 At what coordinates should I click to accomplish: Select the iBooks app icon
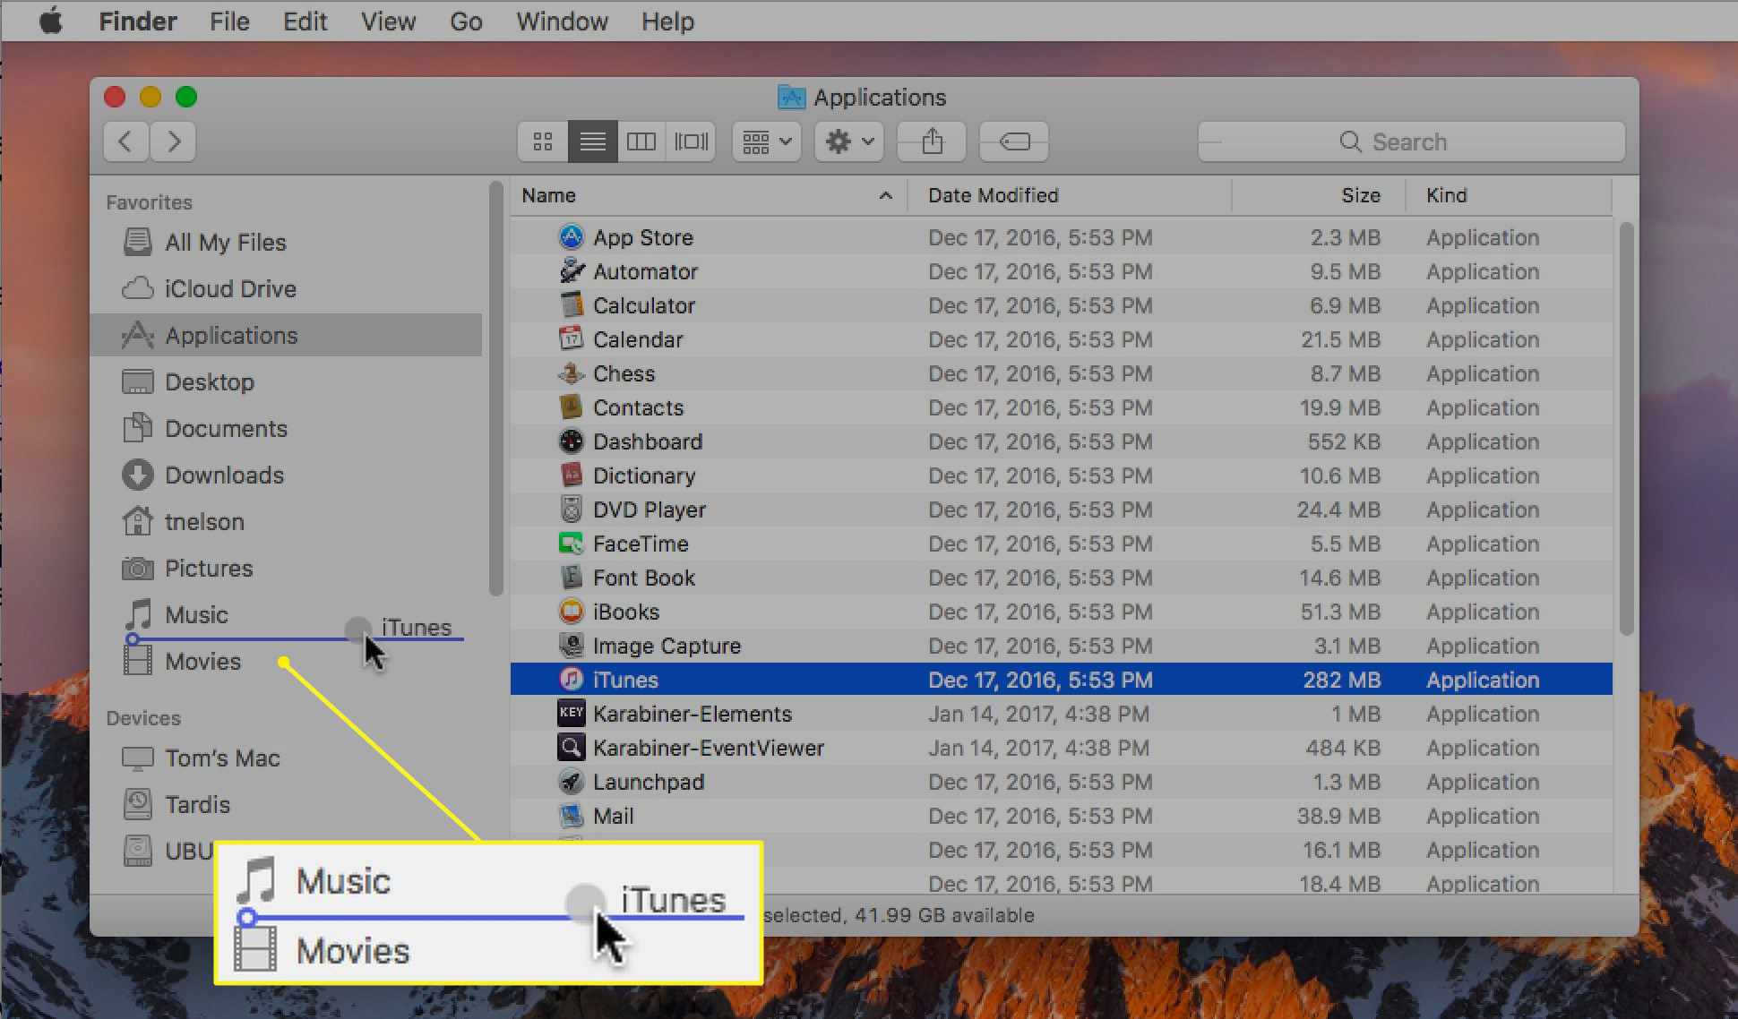tap(571, 612)
